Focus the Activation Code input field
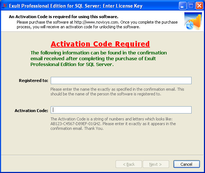This screenshot has height=173, width=205. click(x=121, y=110)
